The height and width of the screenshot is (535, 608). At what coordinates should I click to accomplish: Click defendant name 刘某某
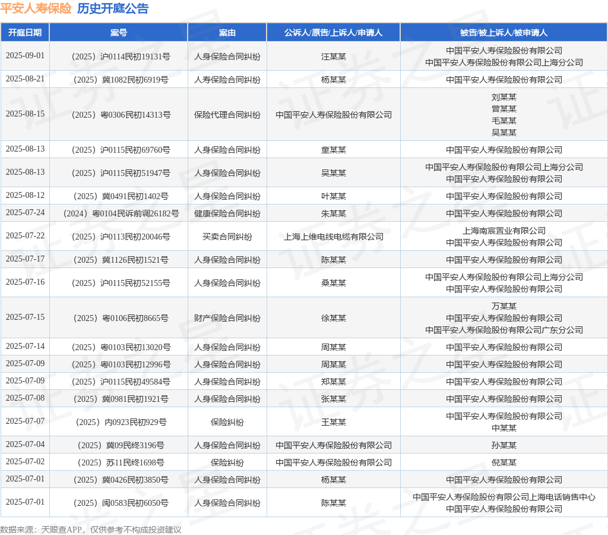point(504,97)
